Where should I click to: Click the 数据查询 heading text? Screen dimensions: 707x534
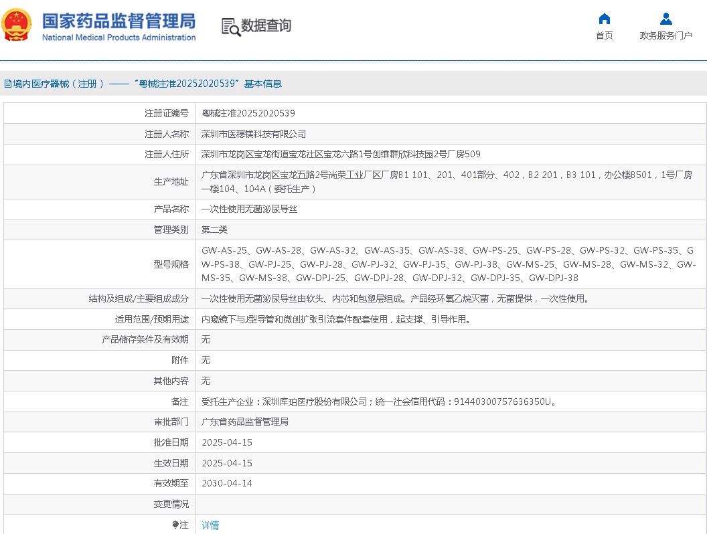[266, 26]
